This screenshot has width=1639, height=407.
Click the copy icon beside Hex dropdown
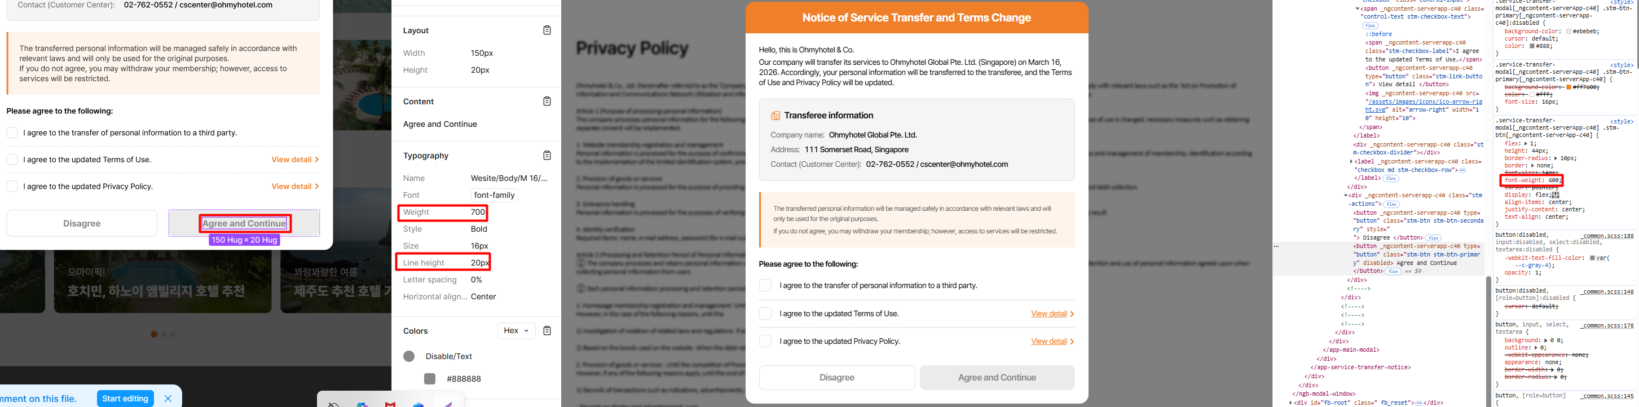547,331
